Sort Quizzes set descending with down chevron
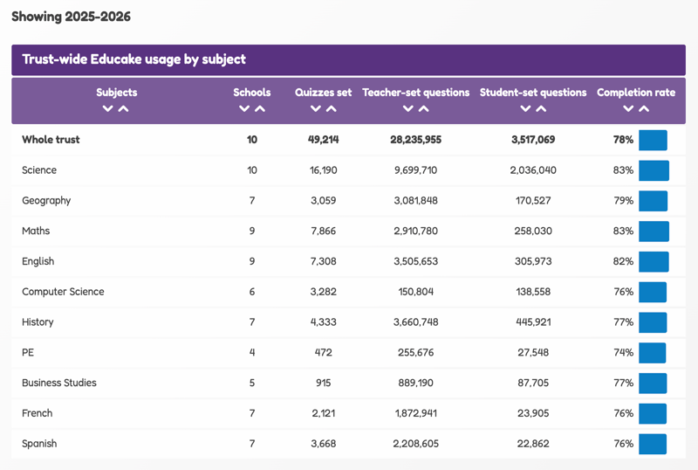Viewport: 698px width, 470px height. [x=316, y=108]
